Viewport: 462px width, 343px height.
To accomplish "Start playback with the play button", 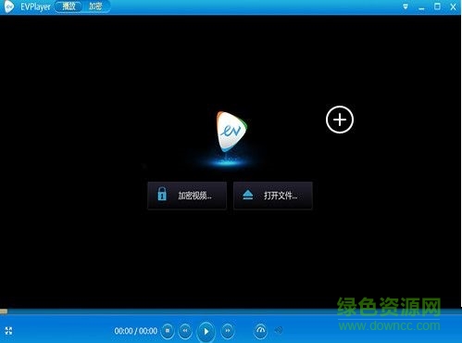I will 206,332.
